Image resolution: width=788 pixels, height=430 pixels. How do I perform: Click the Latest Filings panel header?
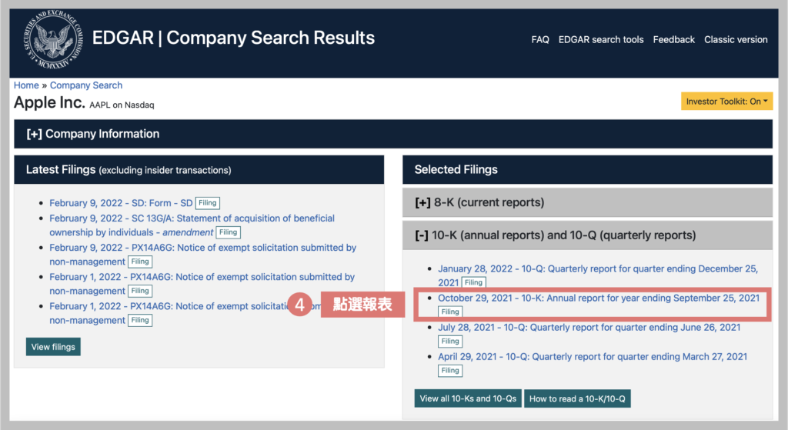(199, 170)
